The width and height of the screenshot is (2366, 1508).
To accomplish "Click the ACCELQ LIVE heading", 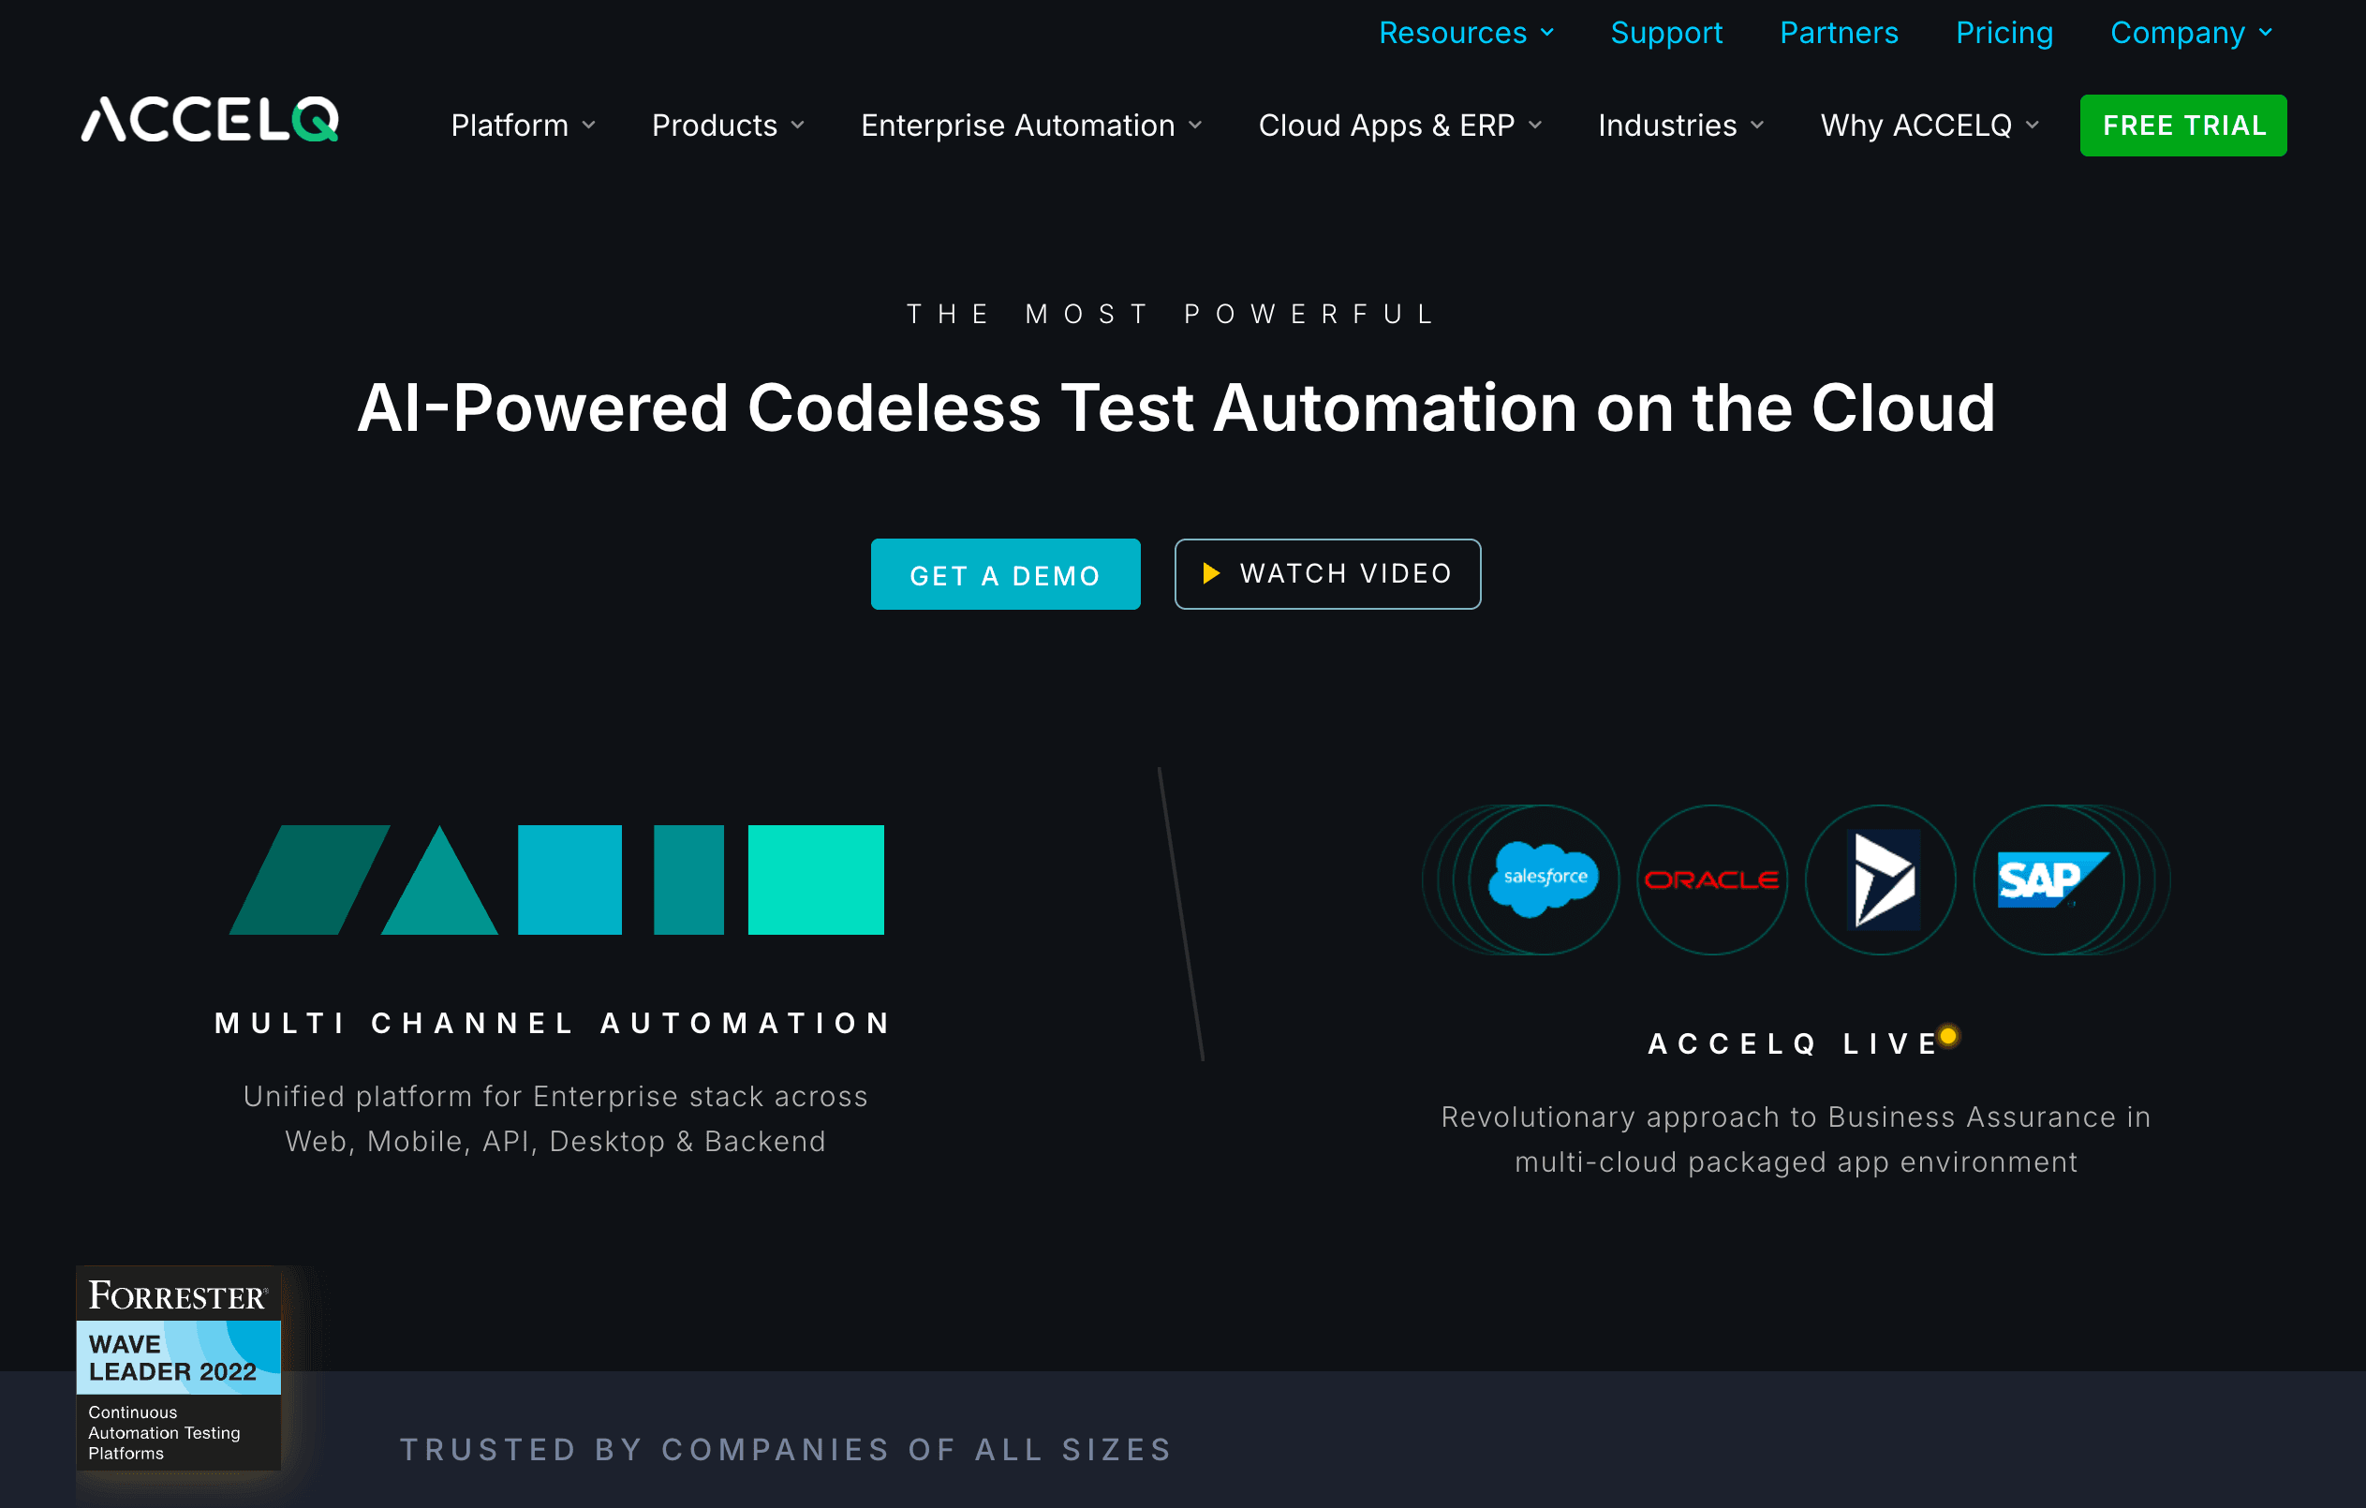I will 1793,1043.
